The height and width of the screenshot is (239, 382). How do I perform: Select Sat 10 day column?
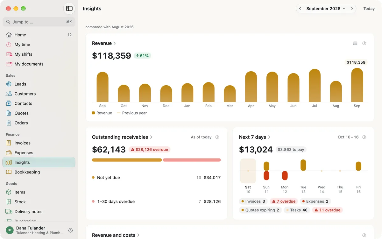pos(248,176)
